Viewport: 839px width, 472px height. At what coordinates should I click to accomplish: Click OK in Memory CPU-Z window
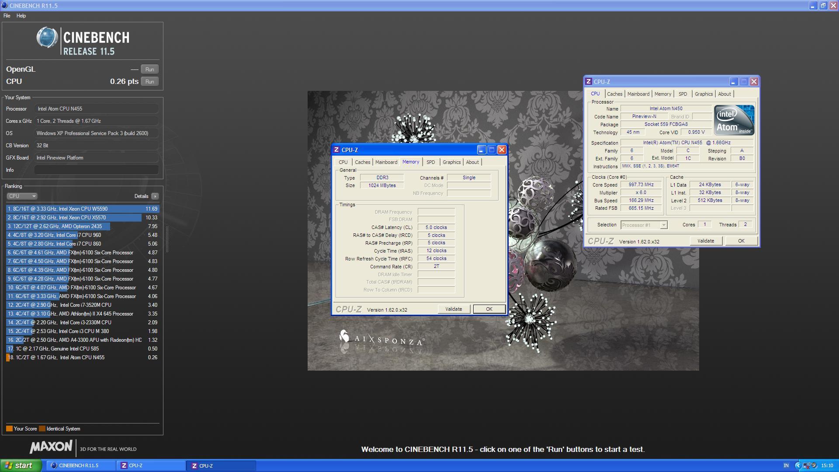tap(489, 309)
